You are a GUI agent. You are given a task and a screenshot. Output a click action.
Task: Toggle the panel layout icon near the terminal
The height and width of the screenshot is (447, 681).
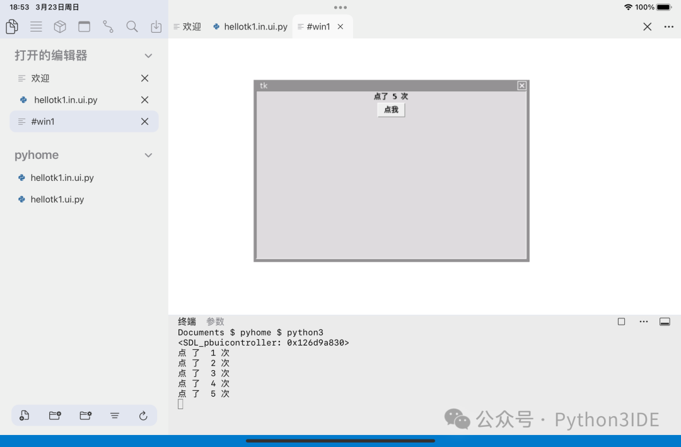[665, 322]
